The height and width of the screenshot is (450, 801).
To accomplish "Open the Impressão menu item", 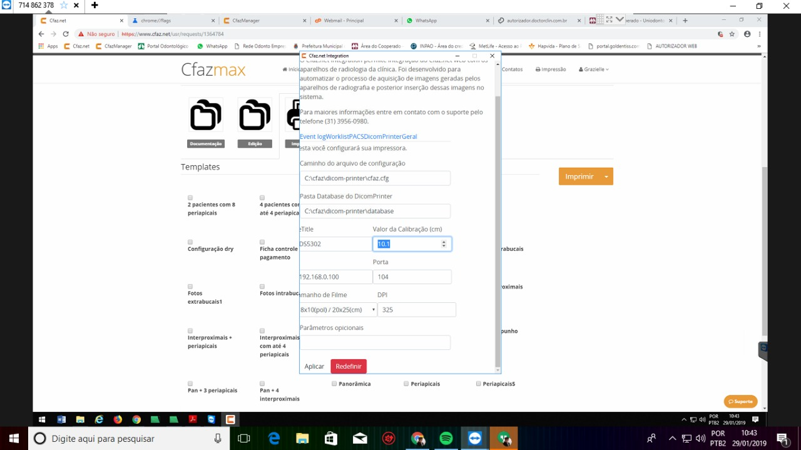I will [551, 69].
